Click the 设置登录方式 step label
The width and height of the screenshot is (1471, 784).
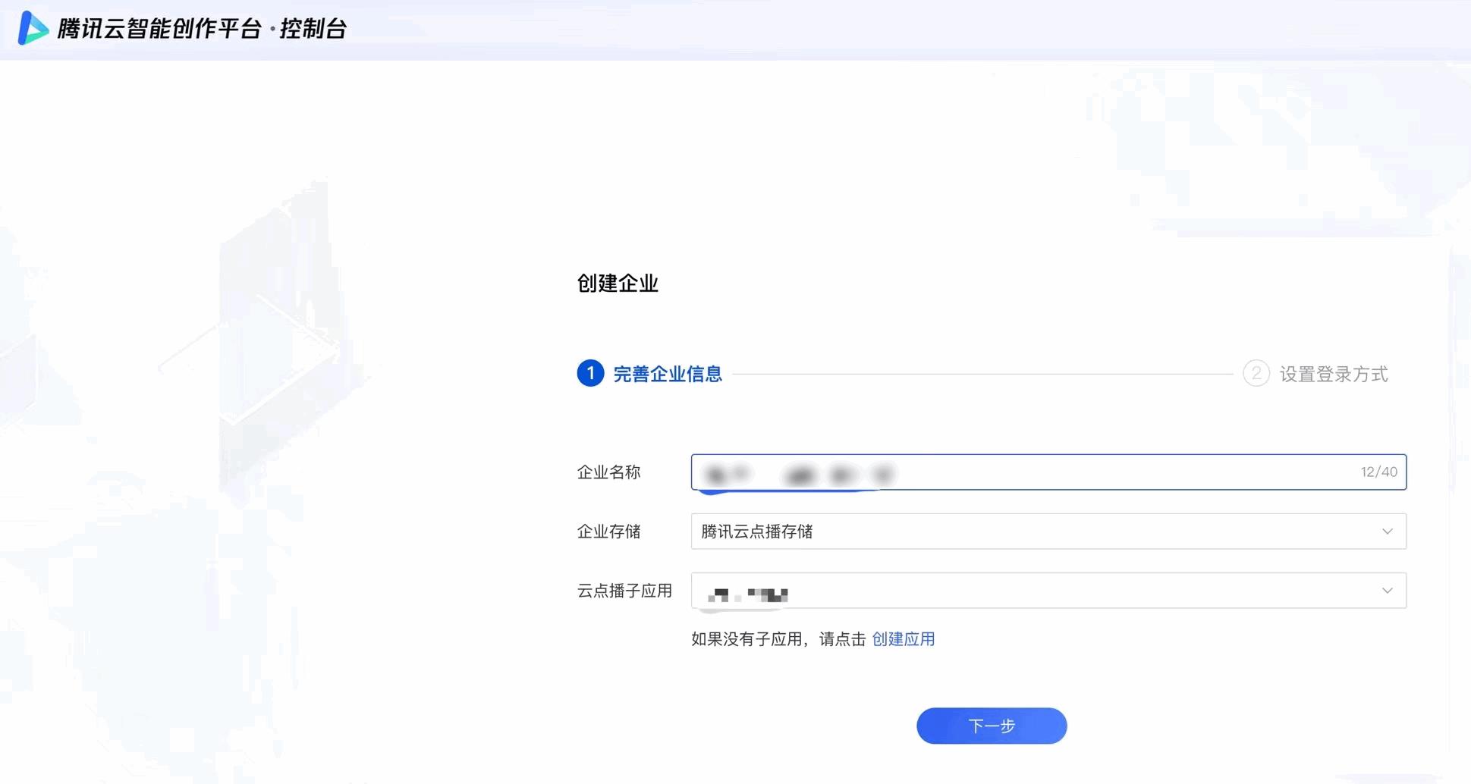coord(1334,374)
